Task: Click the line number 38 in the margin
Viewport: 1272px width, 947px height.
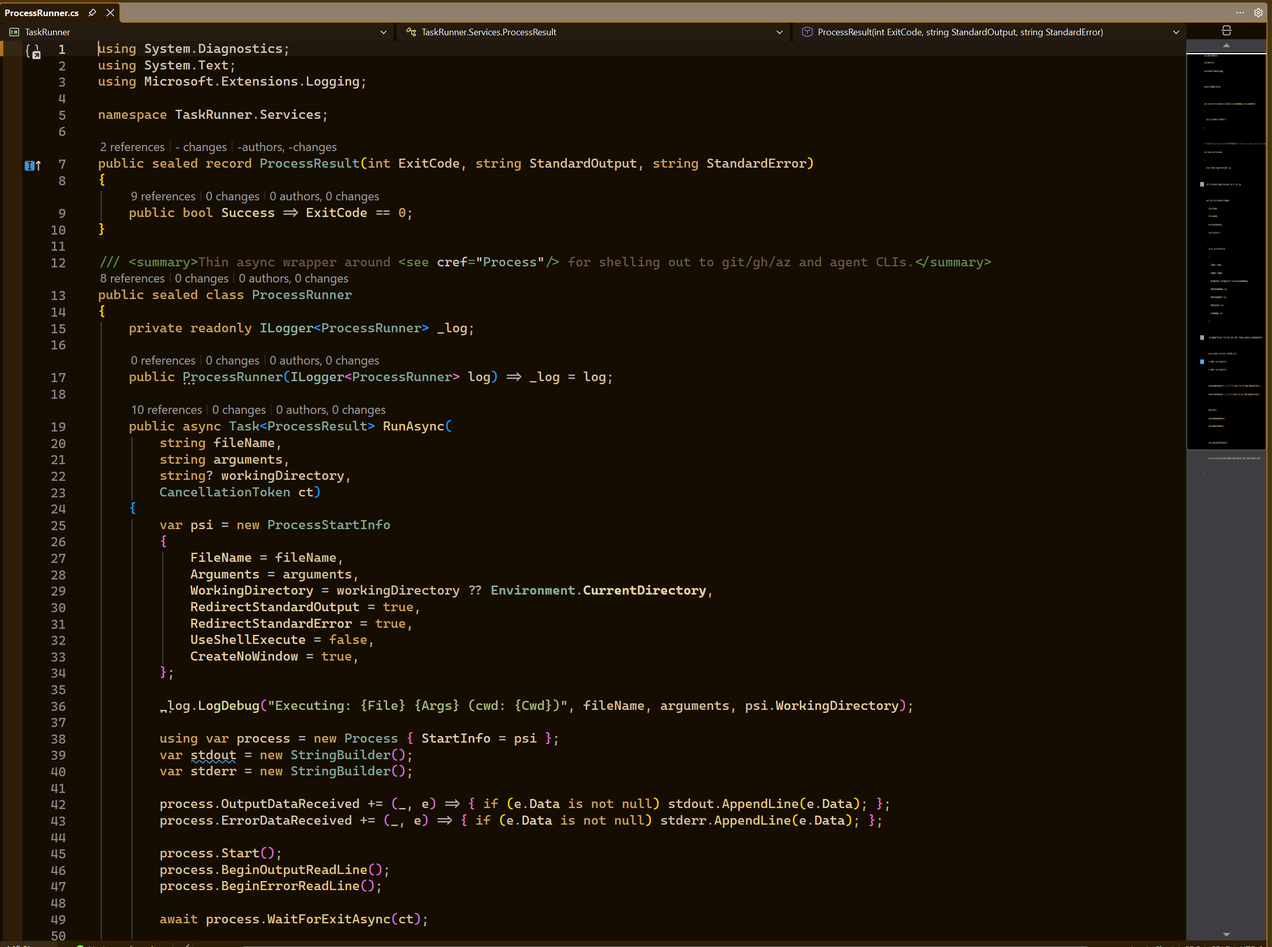Action: click(58, 740)
